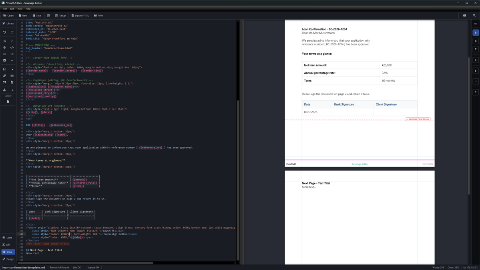The width and height of the screenshot is (480, 270).
Task: Click the stamp icon
Action: [x=4, y=90]
